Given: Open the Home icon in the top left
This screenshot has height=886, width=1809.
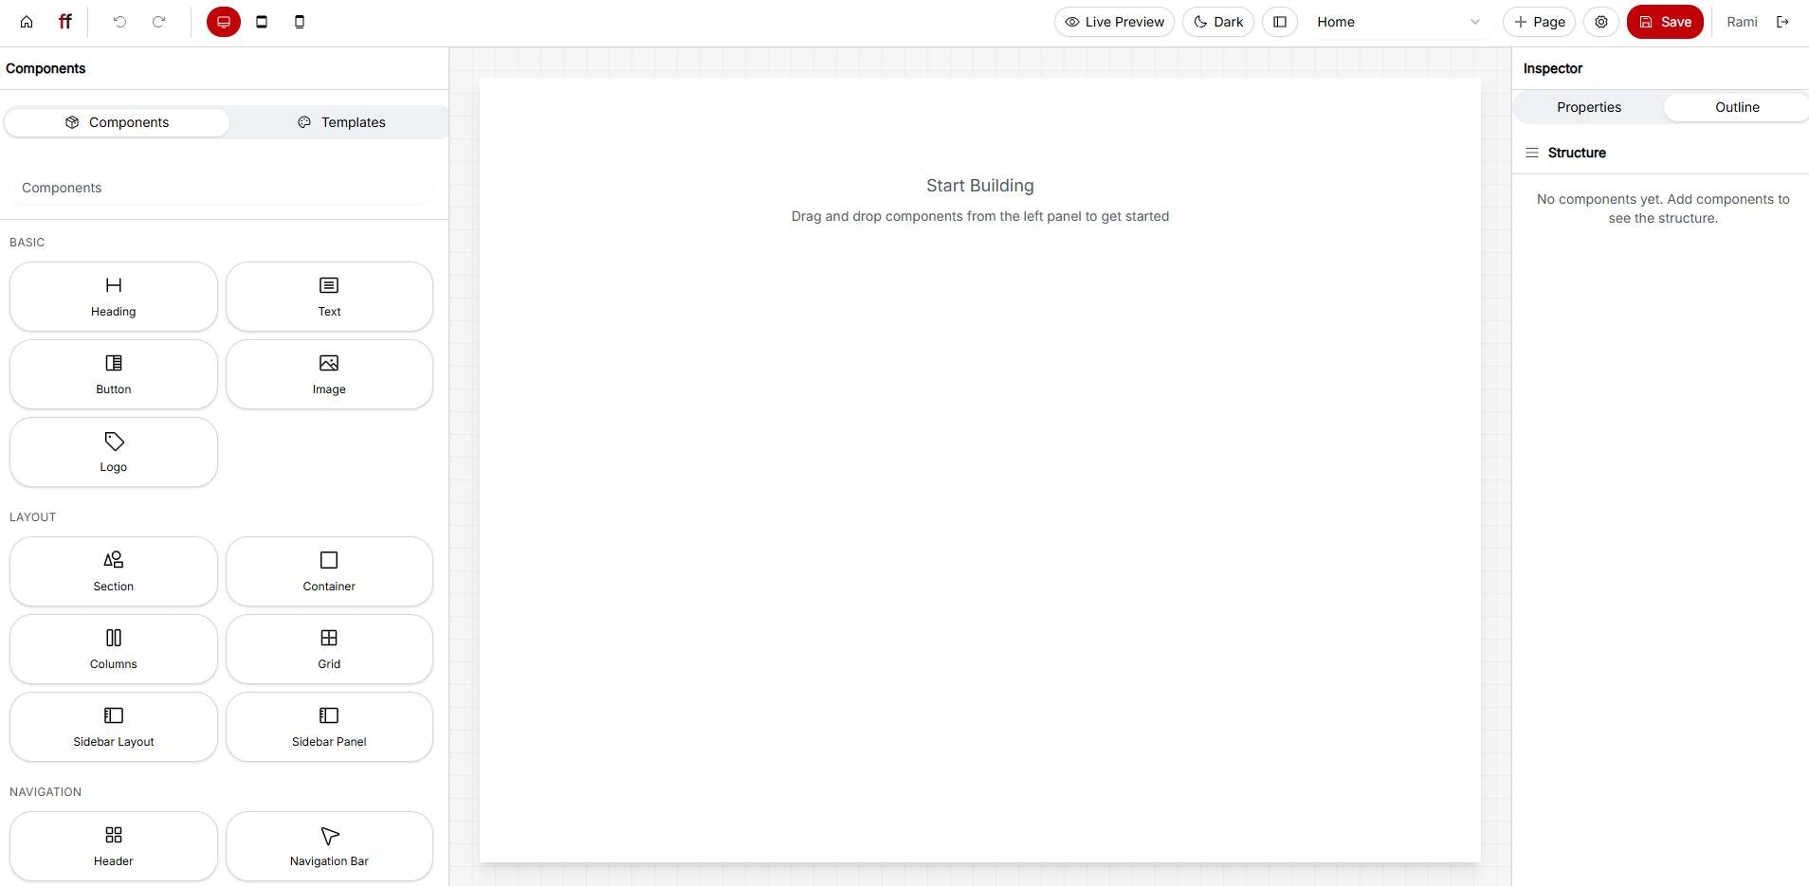Looking at the screenshot, I should 27,21.
